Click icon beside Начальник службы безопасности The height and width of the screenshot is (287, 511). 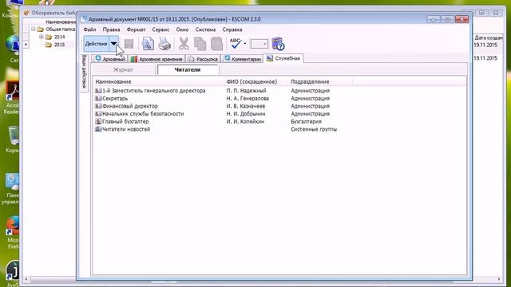click(98, 114)
